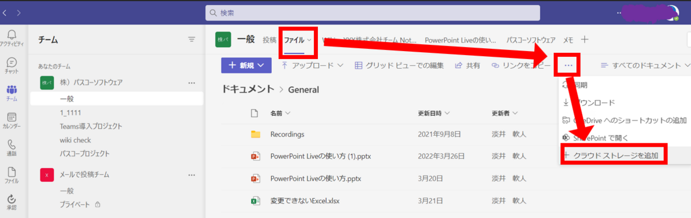Click the red X avatar of メールで投稿チーム
Image resolution: width=691 pixels, height=218 pixels.
point(47,174)
